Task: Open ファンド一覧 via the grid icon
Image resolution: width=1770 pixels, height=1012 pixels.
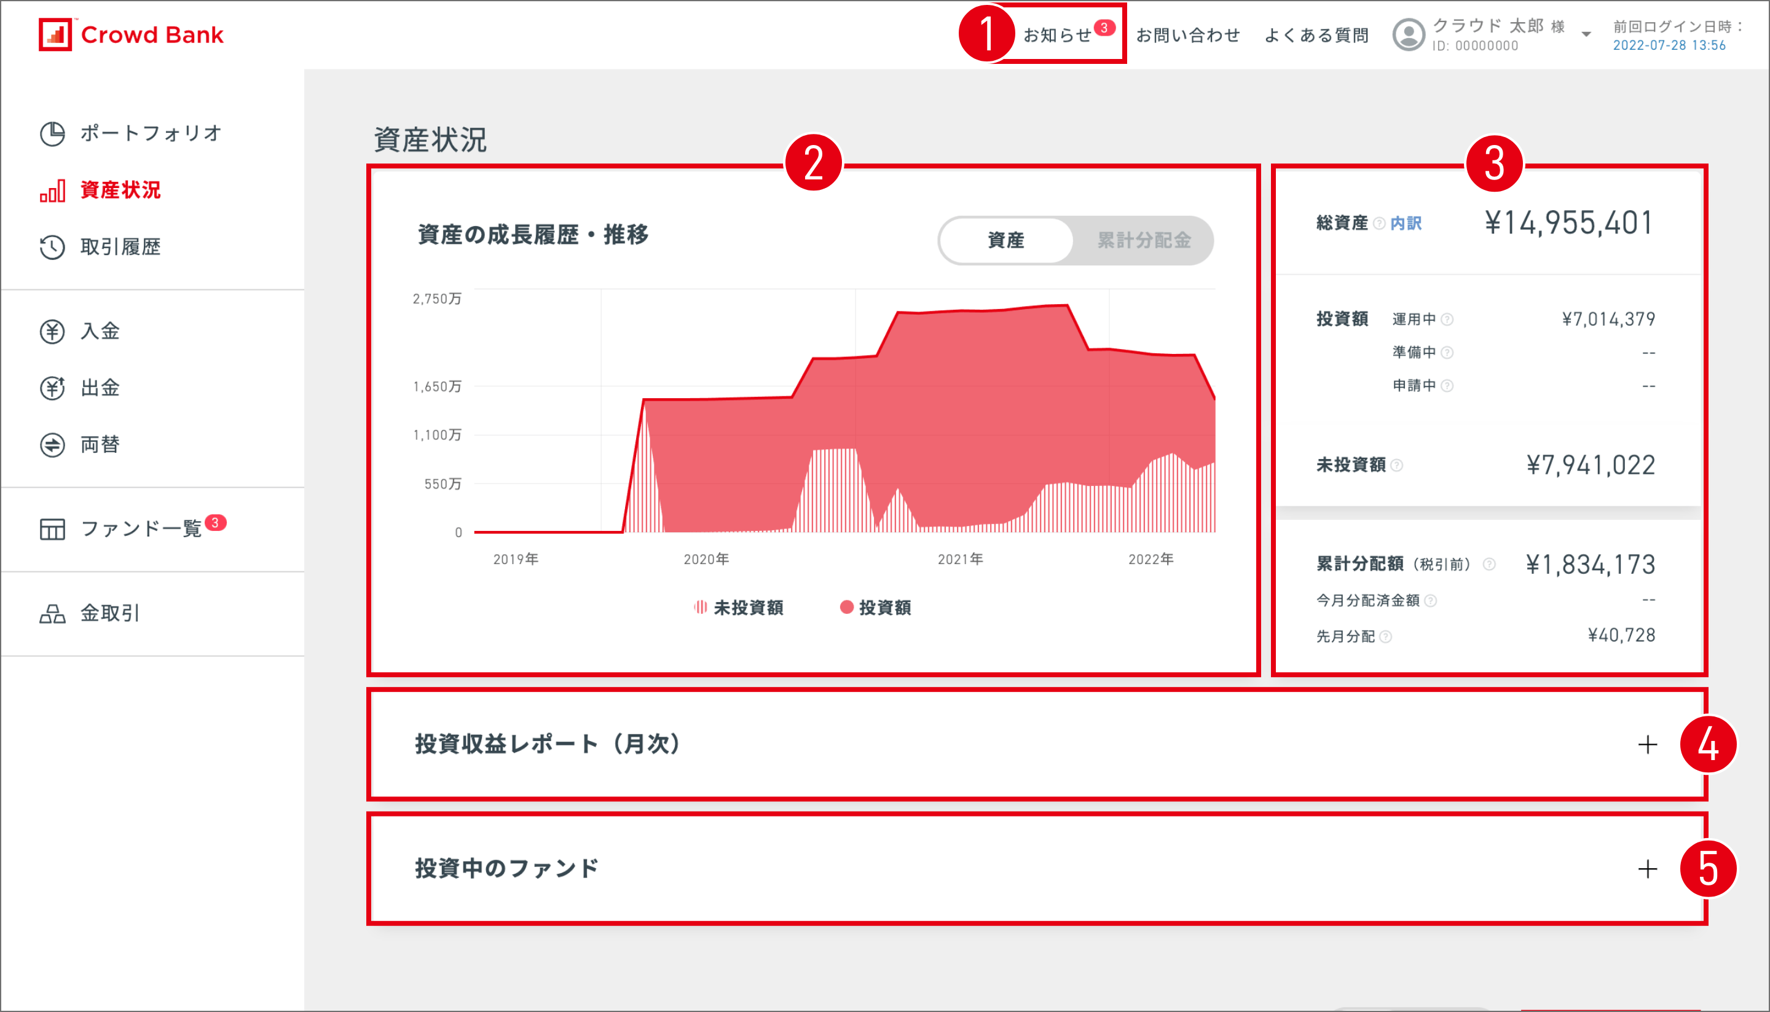Action: [x=52, y=529]
